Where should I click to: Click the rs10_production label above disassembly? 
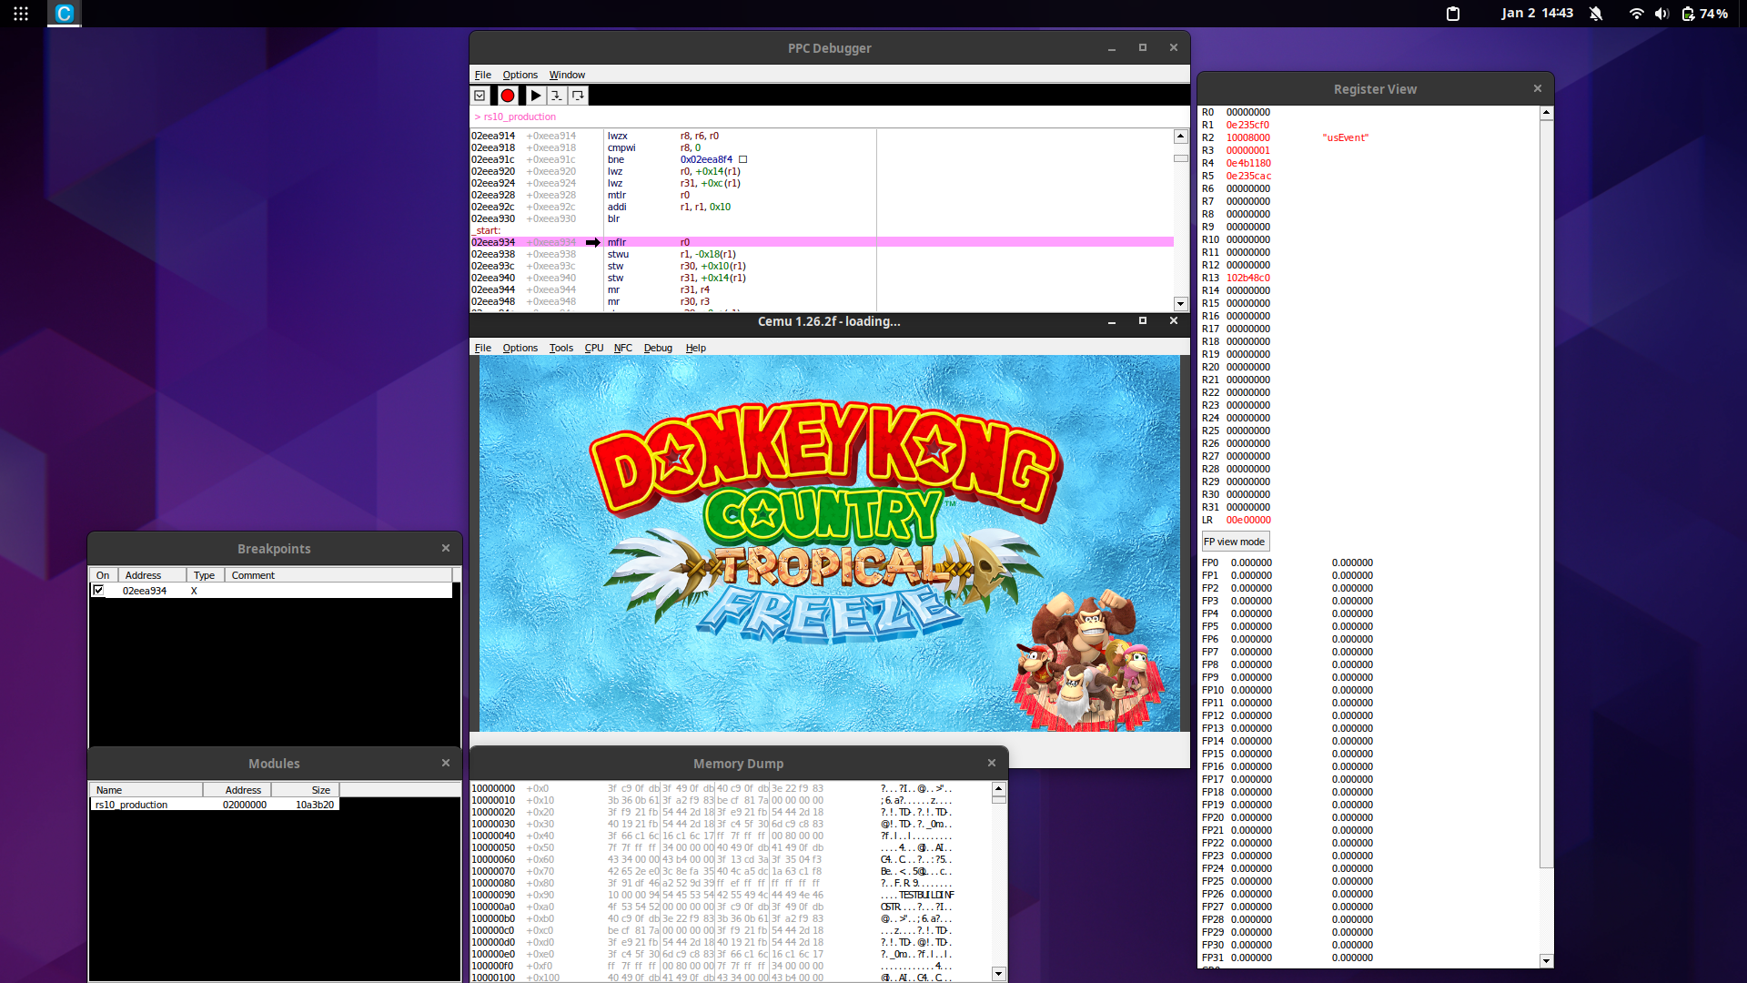coord(520,117)
